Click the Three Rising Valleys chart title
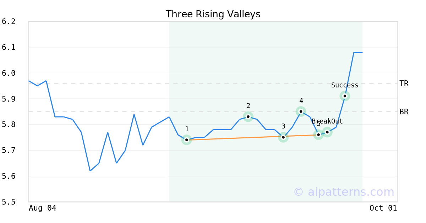 [x=213, y=14]
